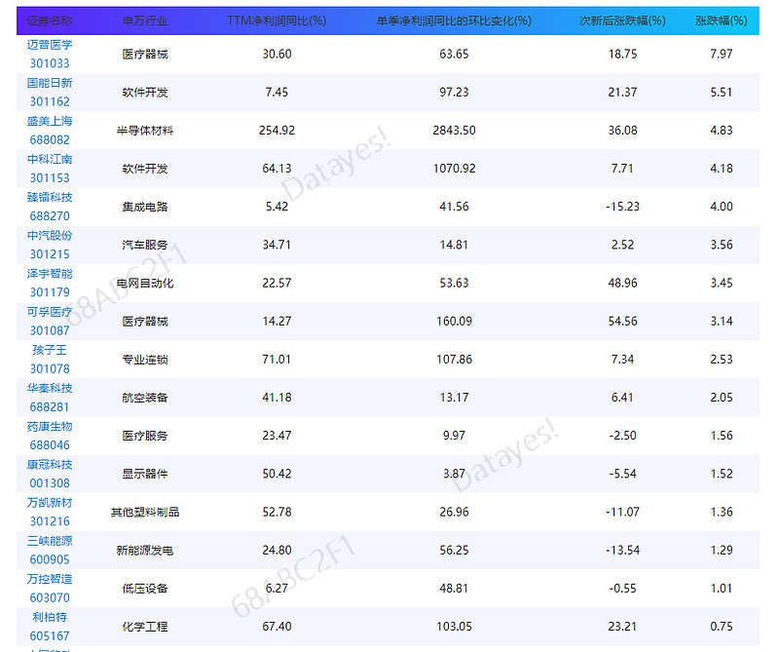Viewport: 779px width, 652px height.
Task: Open stock link 三峡能源 600905
Action: point(50,550)
